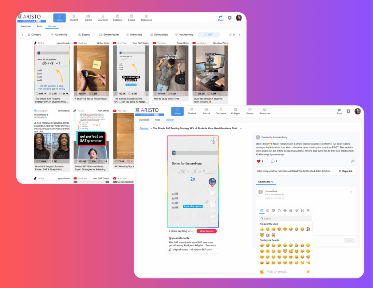Toggle the red heart like on the post

(x=259, y=161)
